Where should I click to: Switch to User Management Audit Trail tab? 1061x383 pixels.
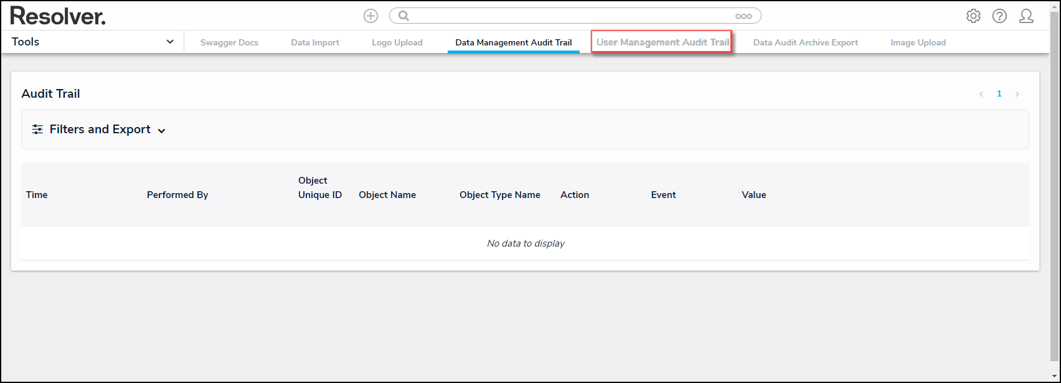(x=662, y=42)
